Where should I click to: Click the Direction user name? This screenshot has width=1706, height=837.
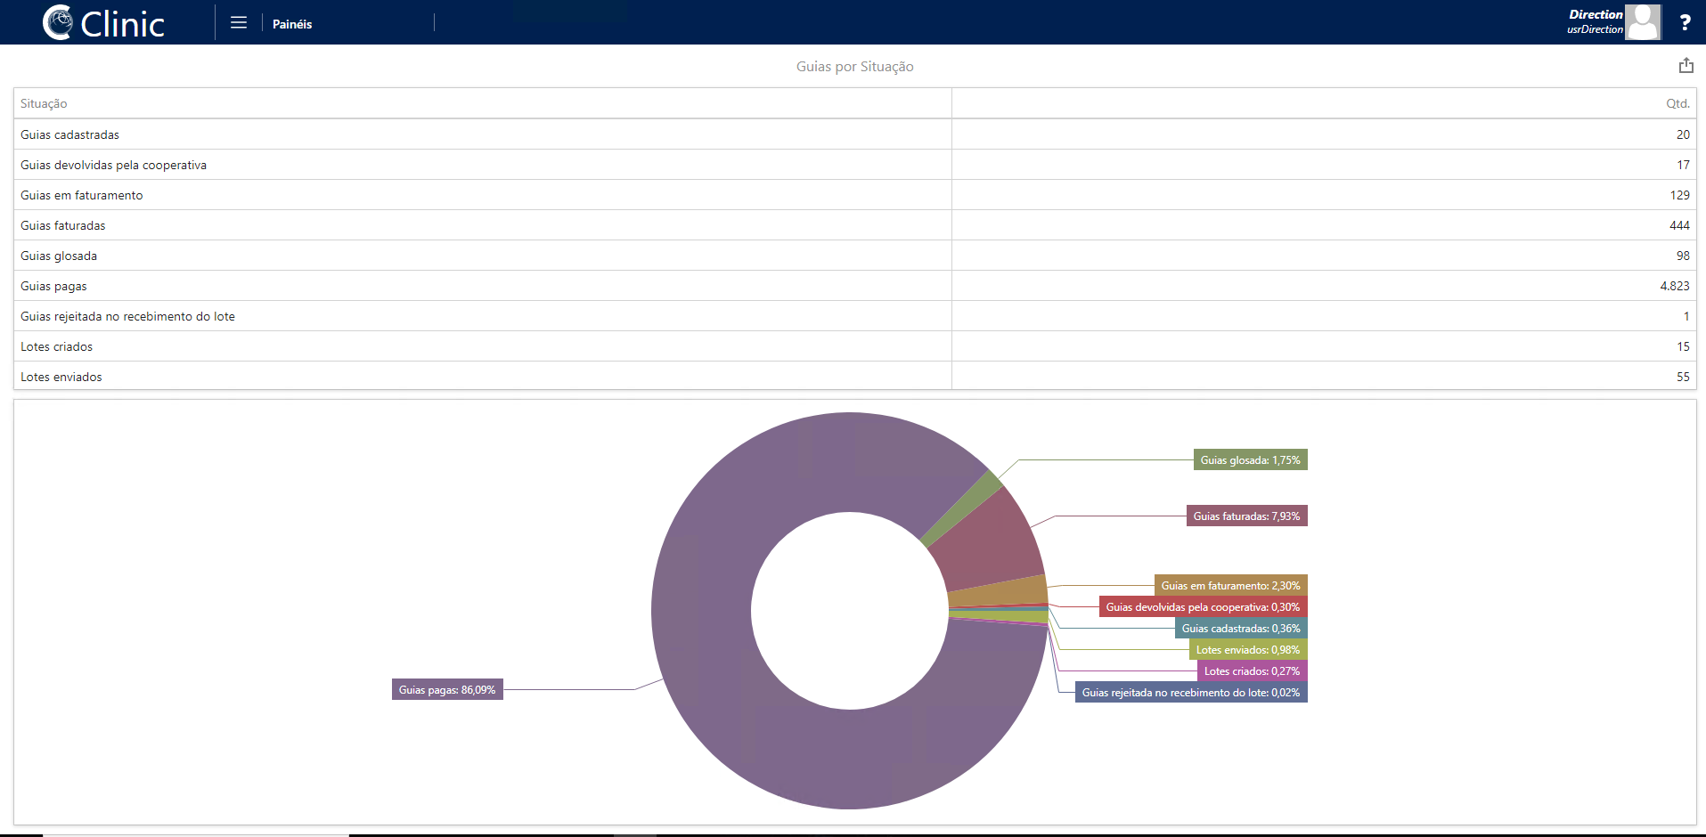click(x=1596, y=14)
